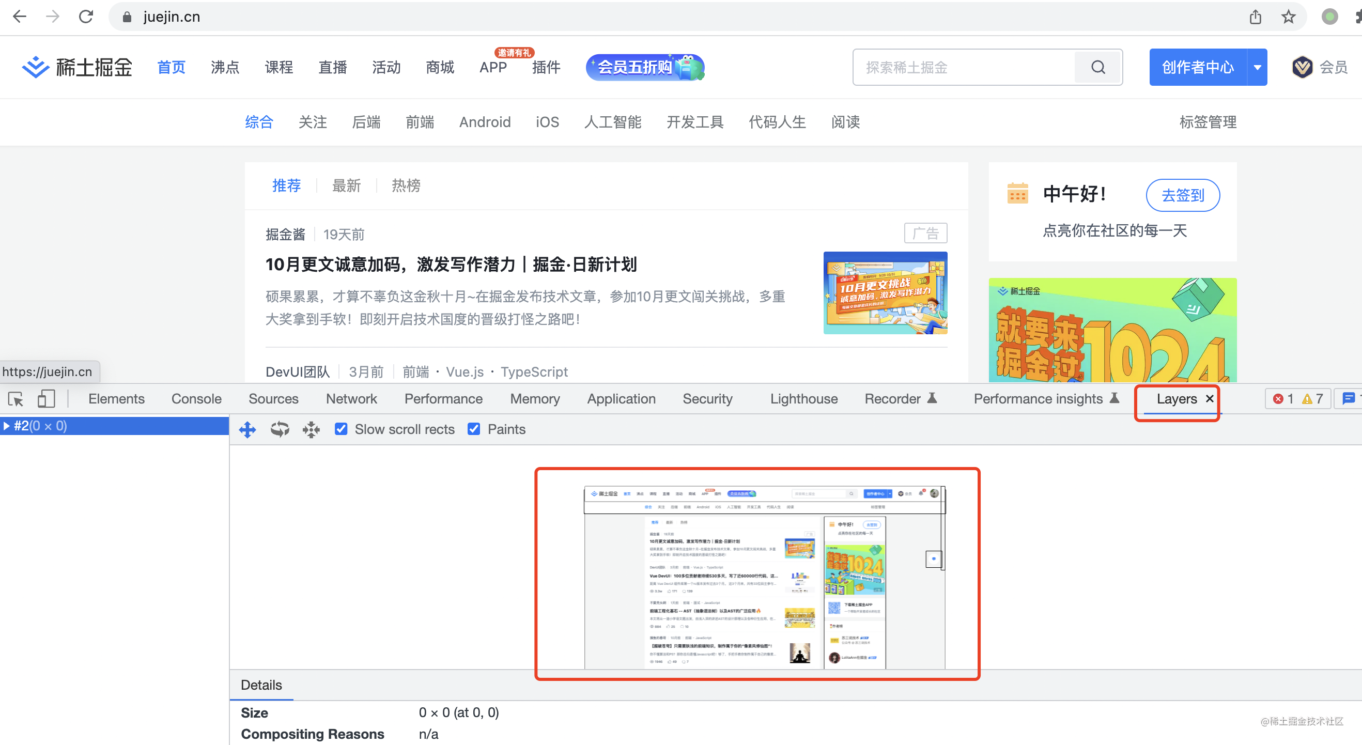The width and height of the screenshot is (1362, 745).
Task: Click the 去签到 button
Action: (1183, 195)
